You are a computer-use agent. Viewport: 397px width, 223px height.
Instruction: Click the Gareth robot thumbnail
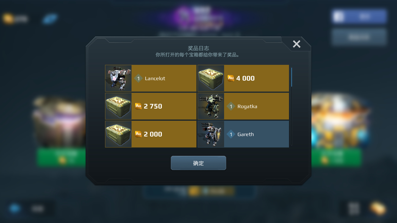tap(211, 134)
